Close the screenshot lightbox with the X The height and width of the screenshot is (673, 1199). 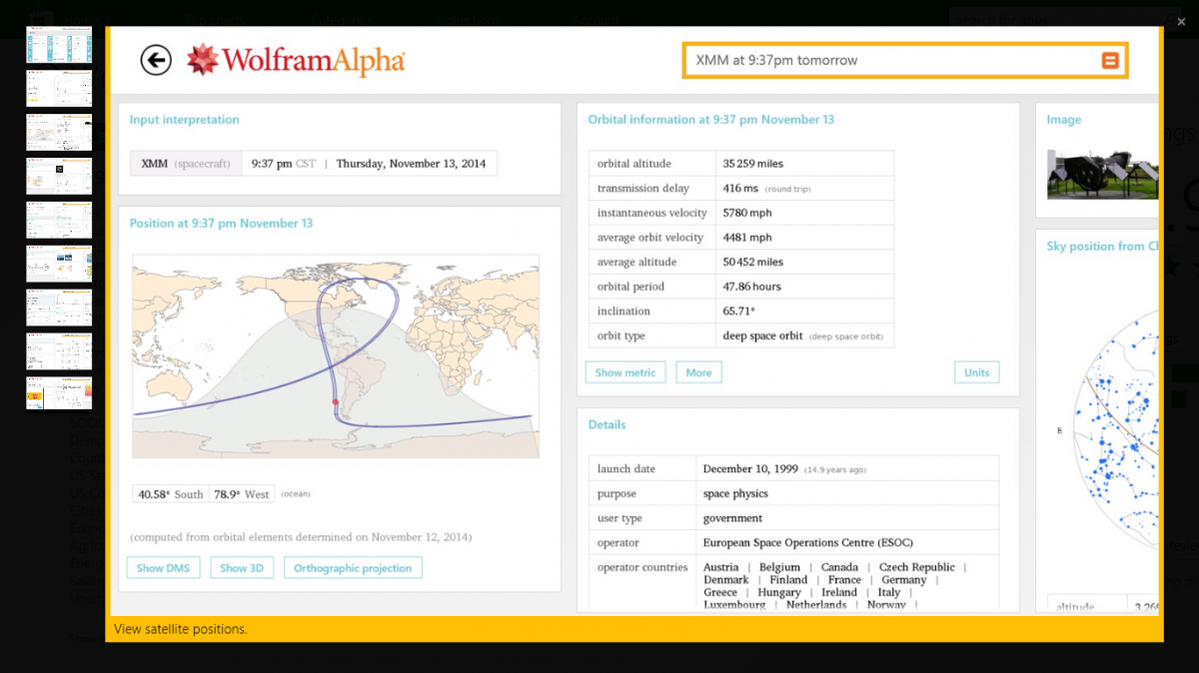(x=1181, y=21)
